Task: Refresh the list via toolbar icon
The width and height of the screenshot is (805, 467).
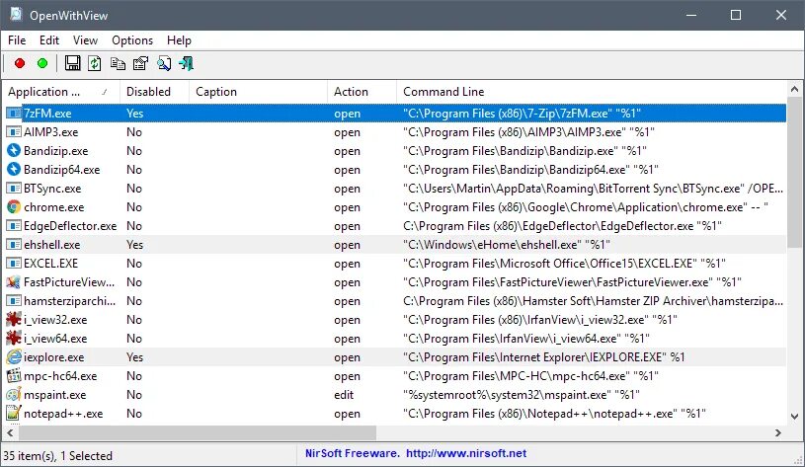Action: pyautogui.click(x=95, y=63)
